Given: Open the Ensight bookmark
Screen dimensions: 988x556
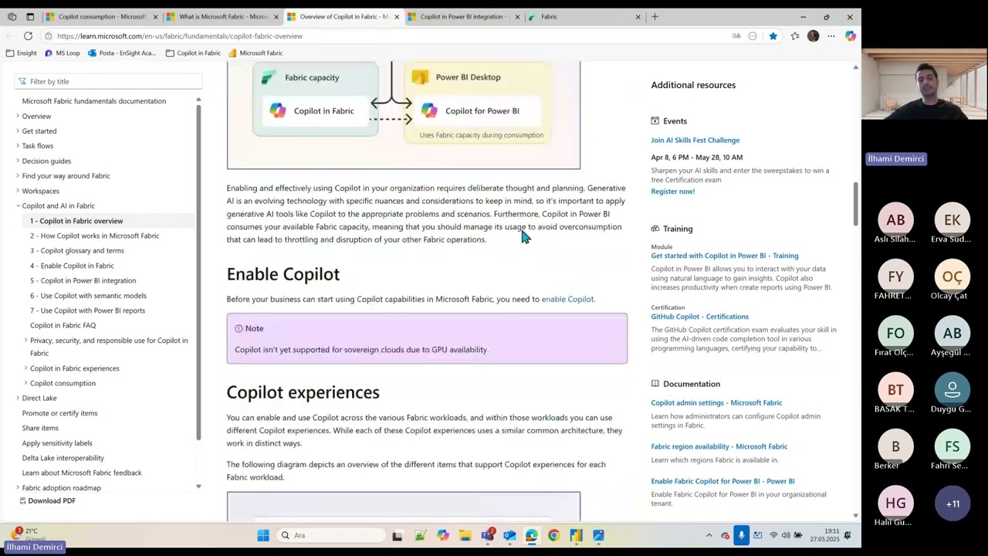Looking at the screenshot, I should (22, 53).
